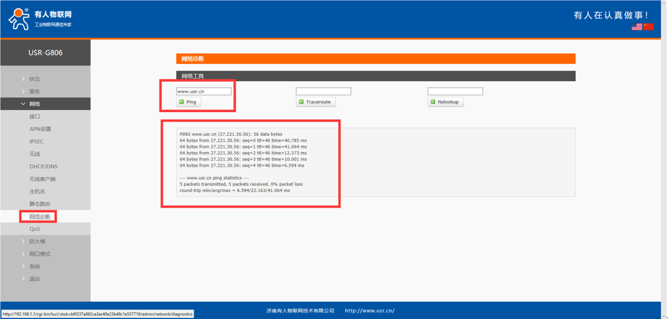
Task: Click the green Nslookup button icon
Action: pyautogui.click(x=433, y=102)
